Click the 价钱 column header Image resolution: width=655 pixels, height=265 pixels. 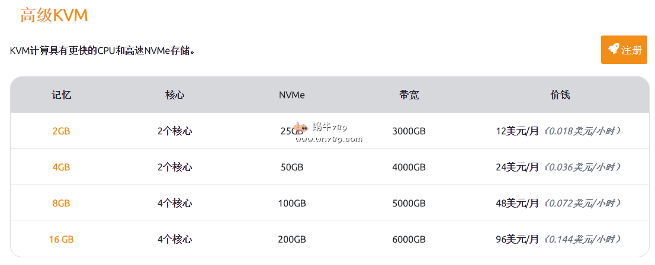coord(560,95)
